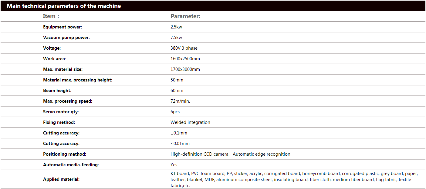Select 'Material max. processing height:' label
The height and width of the screenshot is (189, 426).
(78, 80)
